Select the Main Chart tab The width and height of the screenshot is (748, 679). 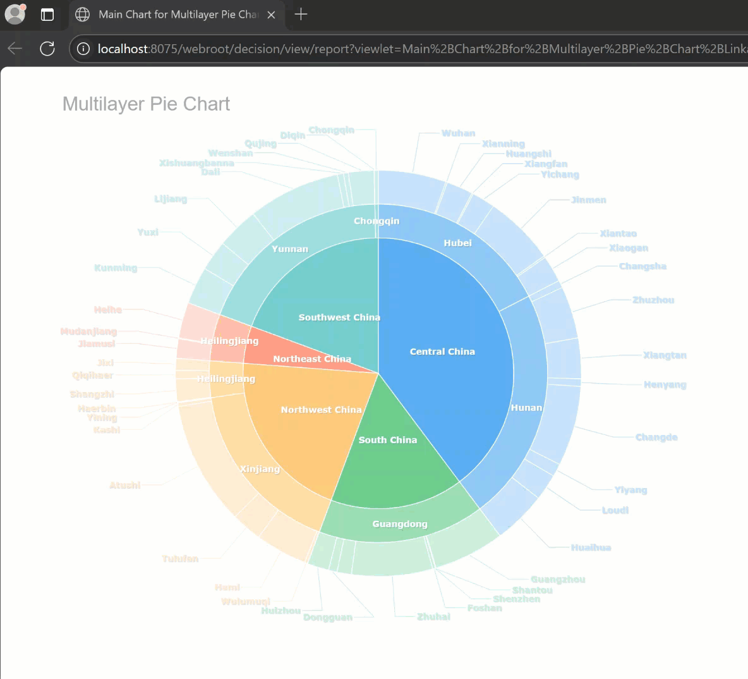click(178, 15)
